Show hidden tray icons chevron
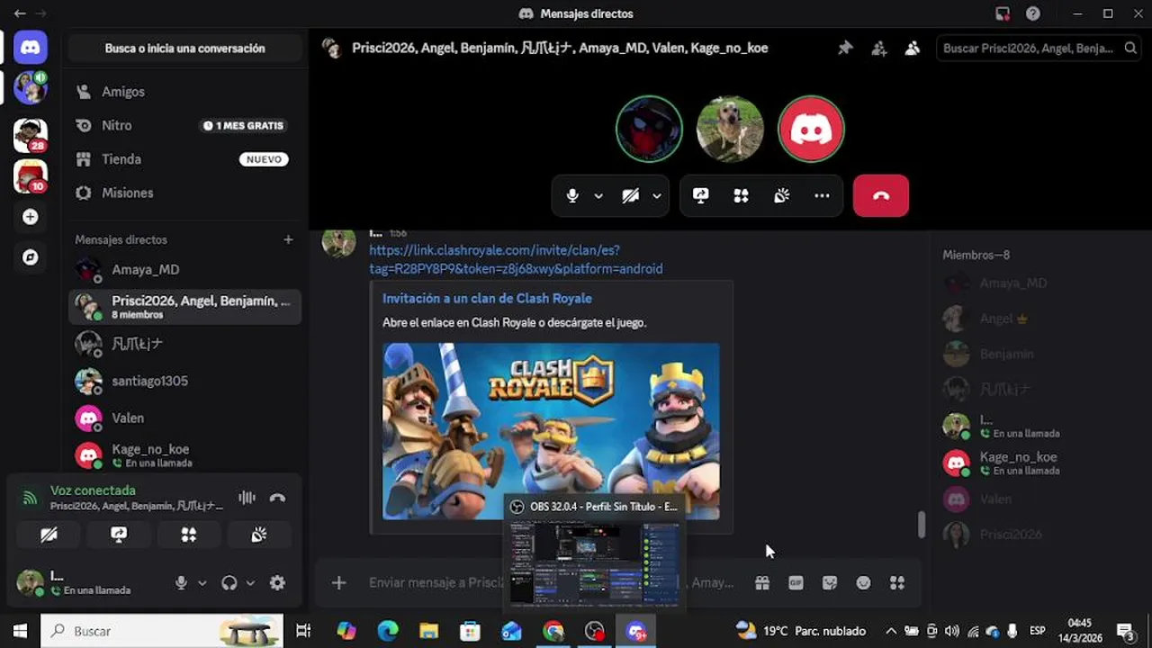Viewport: 1152px width, 648px height. tap(891, 631)
